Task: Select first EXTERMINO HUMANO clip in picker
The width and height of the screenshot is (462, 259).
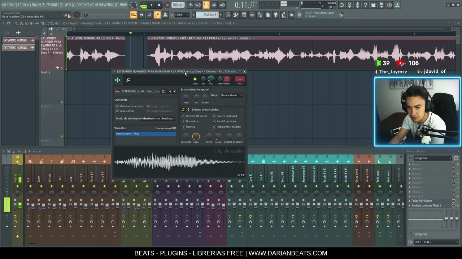Action: click(x=19, y=40)
